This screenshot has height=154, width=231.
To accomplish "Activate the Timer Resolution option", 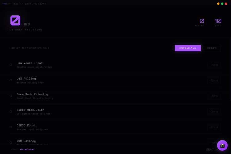I will 11,111.
